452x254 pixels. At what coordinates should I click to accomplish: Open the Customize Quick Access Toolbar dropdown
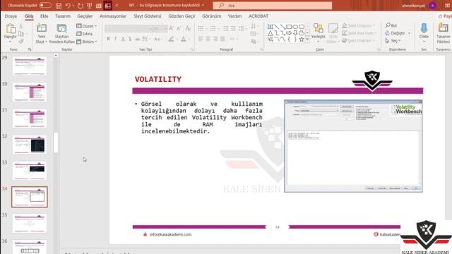coord(117,6)
